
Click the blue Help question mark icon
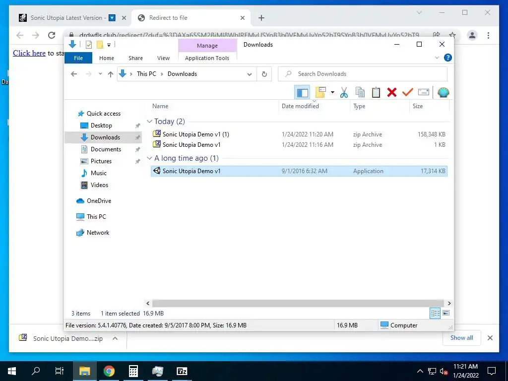(x=448, y=58)
